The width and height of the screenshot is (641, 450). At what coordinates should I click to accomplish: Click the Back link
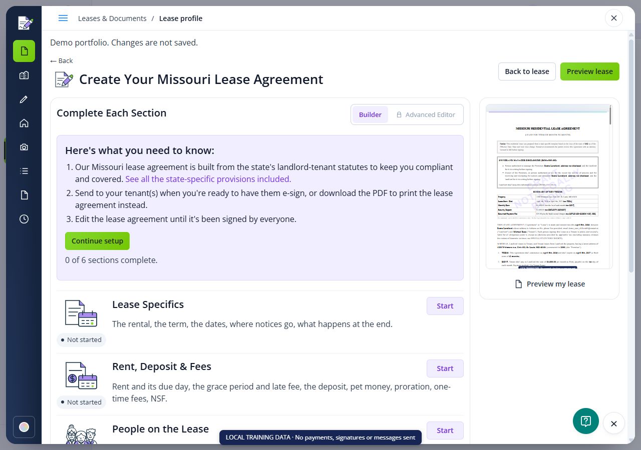62,60
